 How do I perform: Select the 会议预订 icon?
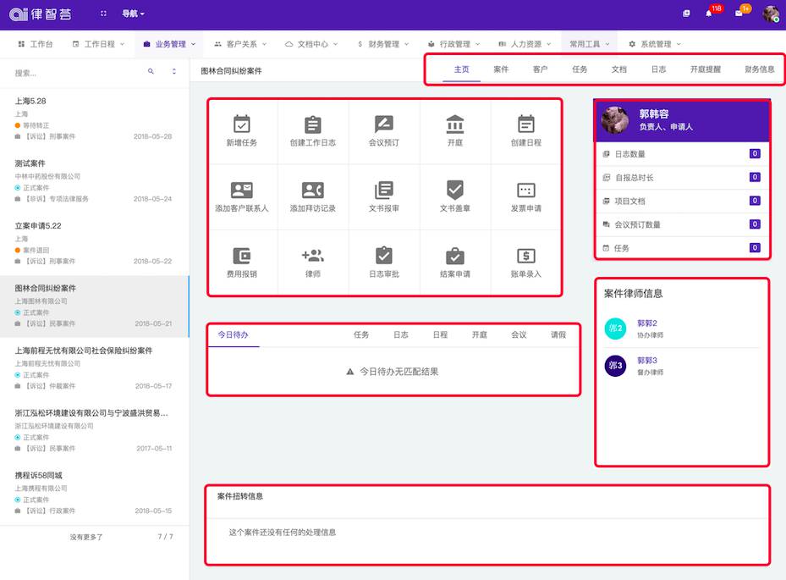click(x=384, y=124)
